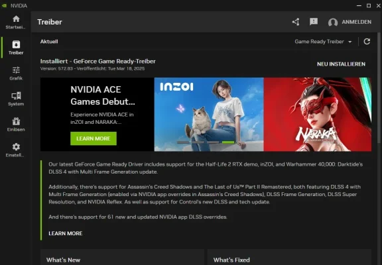Click the user avatar icon
This screenshot has height=265, width=382.
(332, 22)
